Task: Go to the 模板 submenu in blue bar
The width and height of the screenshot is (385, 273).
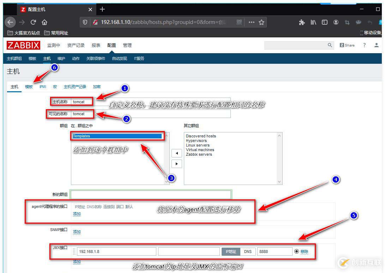Action: coord(32,58)
